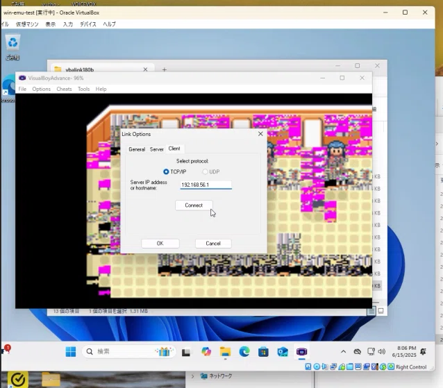Open the Windows Start menu
The image size is (443, 388).
71,352
